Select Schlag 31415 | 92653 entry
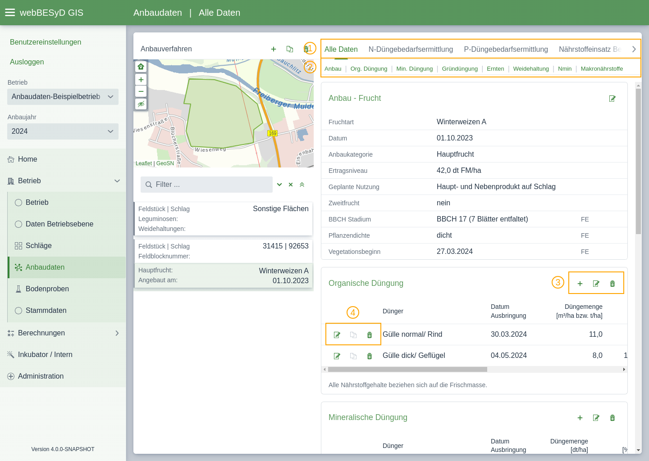Screen dimensions: 649x461 pyautogui.click(x=223, y=251)
